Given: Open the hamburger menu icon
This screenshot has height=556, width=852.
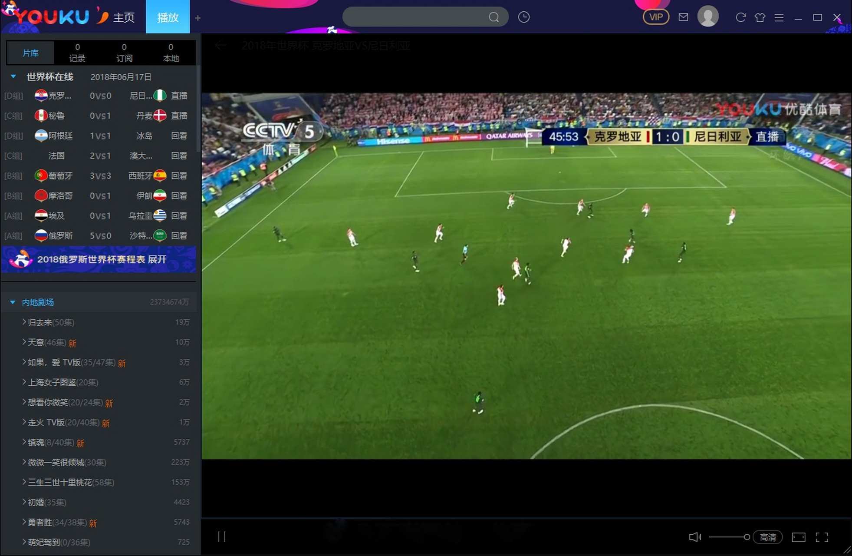Looking at the screenshot, I should coord(779,17).
